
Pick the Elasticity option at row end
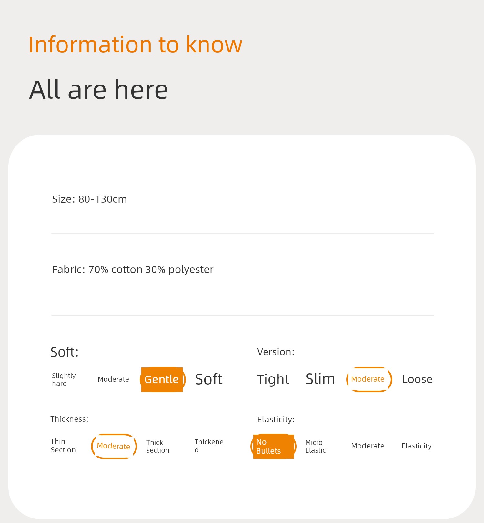[416, 446]
